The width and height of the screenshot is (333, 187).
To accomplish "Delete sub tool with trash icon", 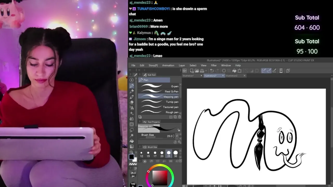I will [x=180, y=117].
